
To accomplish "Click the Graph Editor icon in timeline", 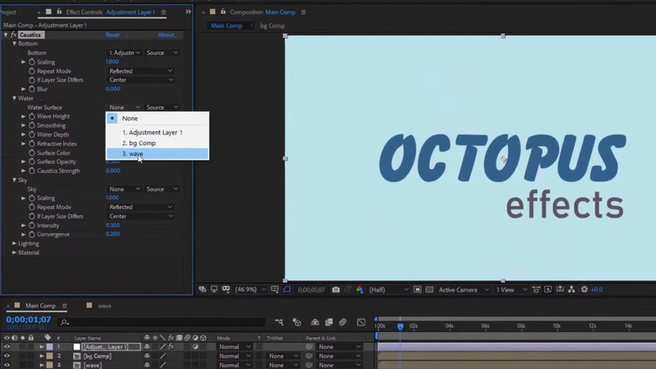I will [x=361, y=322].
